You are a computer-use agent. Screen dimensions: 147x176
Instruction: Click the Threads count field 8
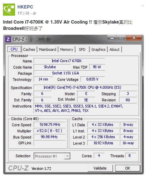click(131, 155)
